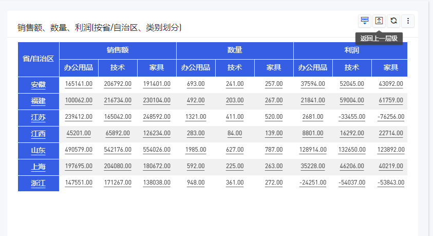Open the 山东 province link

coord(39,150)
